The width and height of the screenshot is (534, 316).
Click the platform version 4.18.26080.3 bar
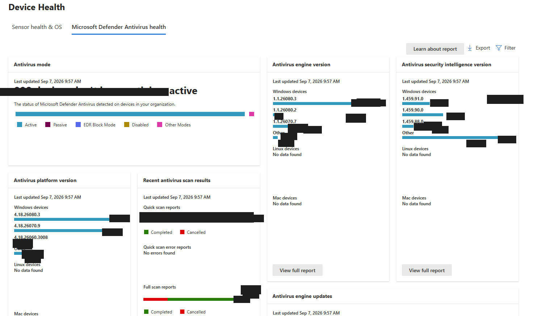pos(62,219)
